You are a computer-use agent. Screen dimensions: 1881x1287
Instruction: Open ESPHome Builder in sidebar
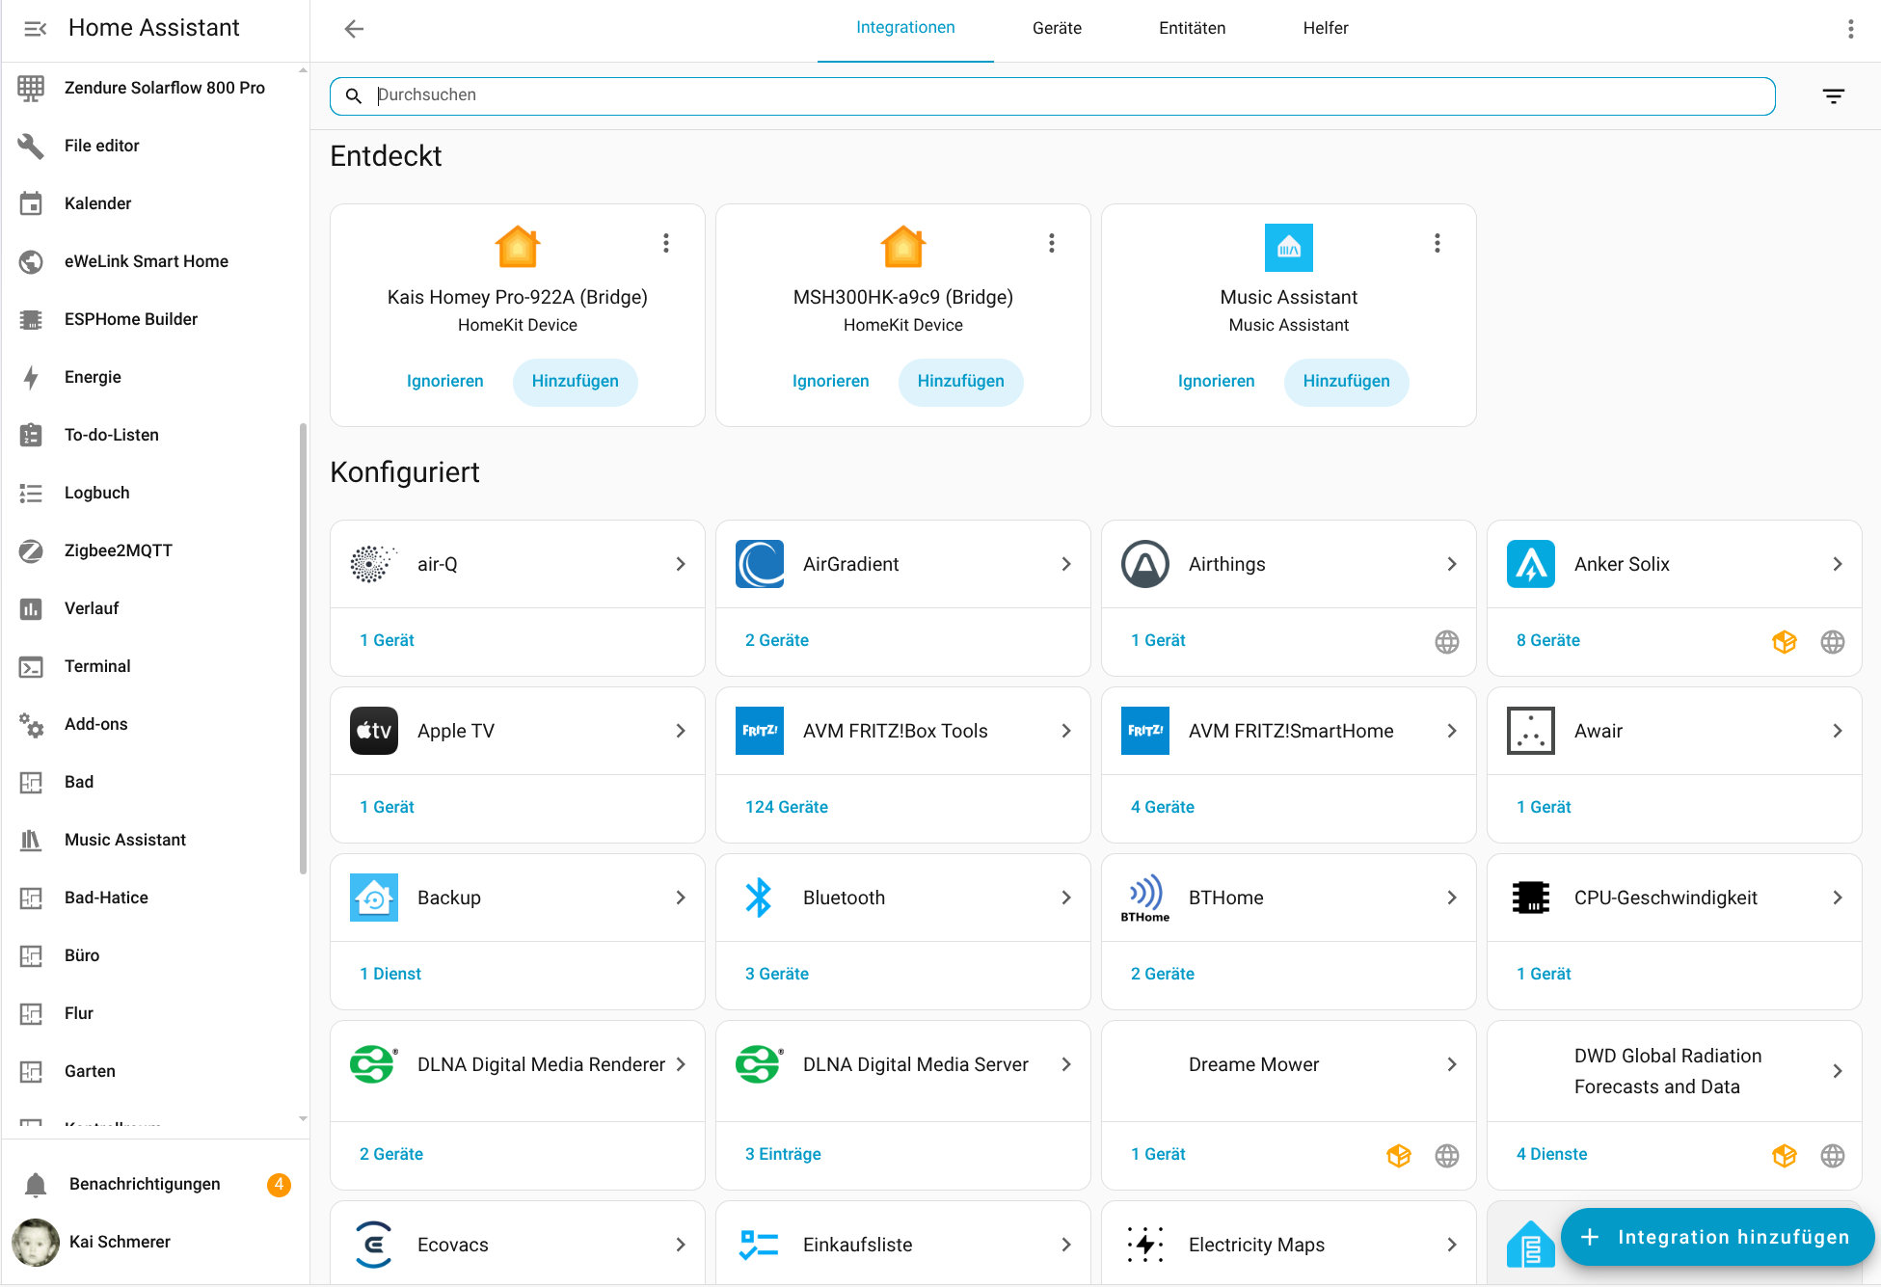point(154,319)
